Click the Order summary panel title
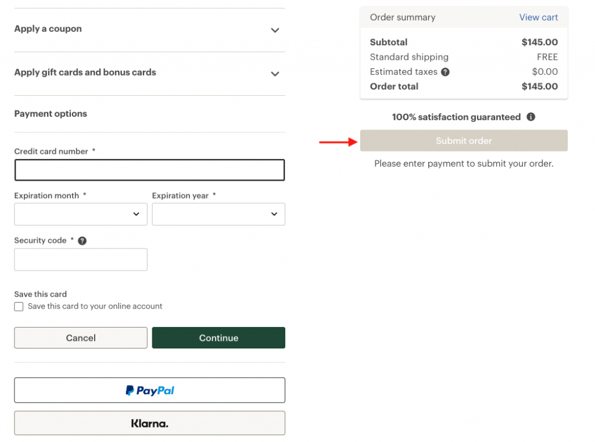The height and width of the screenshot is (442, 595). tap(402, 17)
